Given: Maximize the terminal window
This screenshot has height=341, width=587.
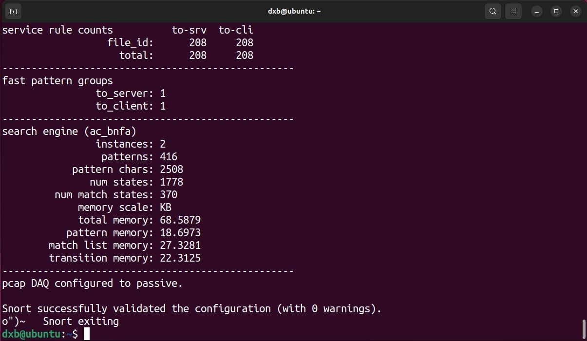Looking at the screenshot, I should [556, 11].
